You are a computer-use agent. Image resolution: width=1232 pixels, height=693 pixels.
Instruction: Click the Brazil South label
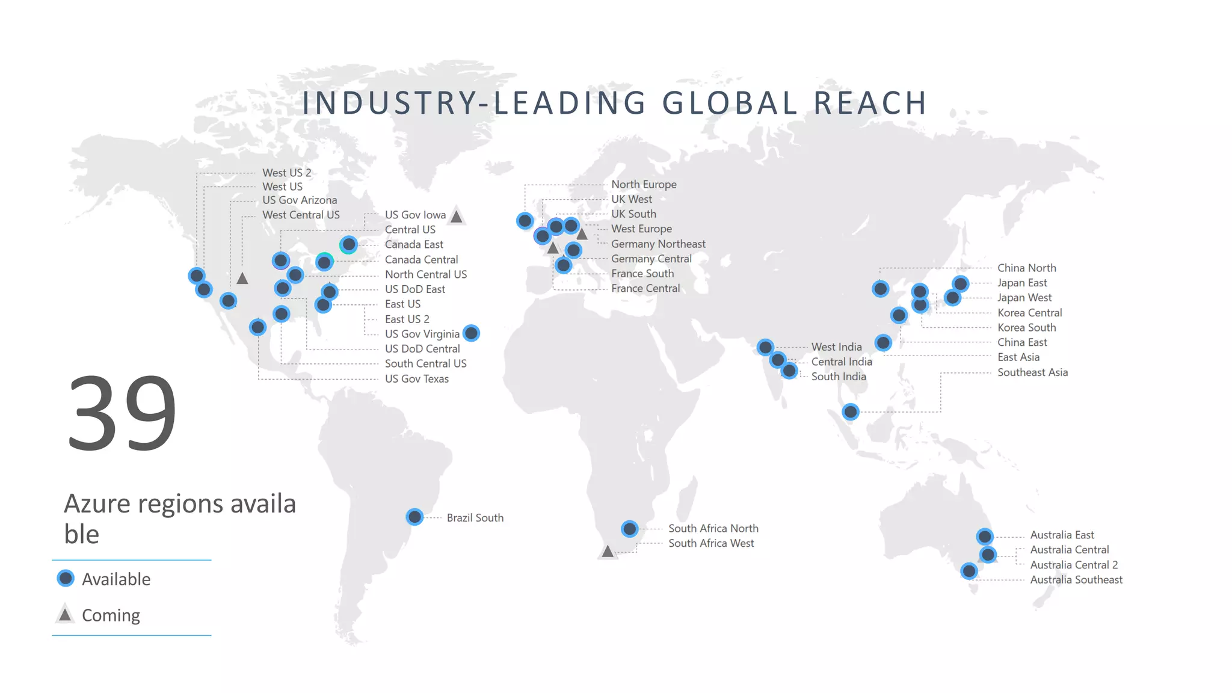[475, 518]
